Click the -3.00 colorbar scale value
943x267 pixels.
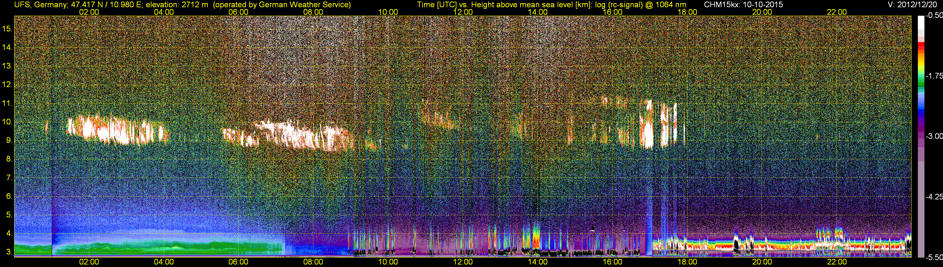pos(934,136)
